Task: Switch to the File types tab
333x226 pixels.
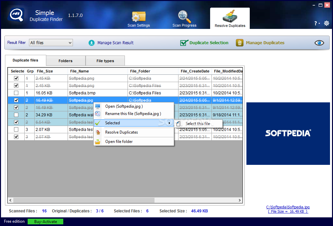Action: tap(105, 61)
